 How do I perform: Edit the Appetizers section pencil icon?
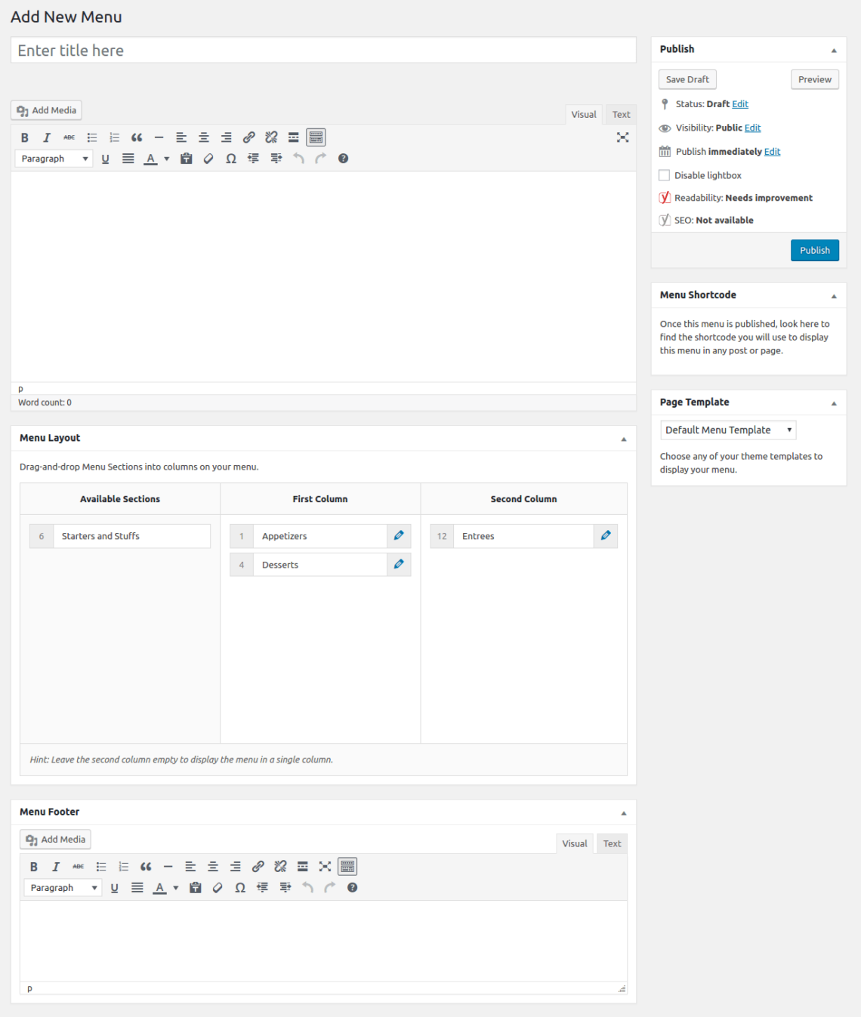[399, 536]
